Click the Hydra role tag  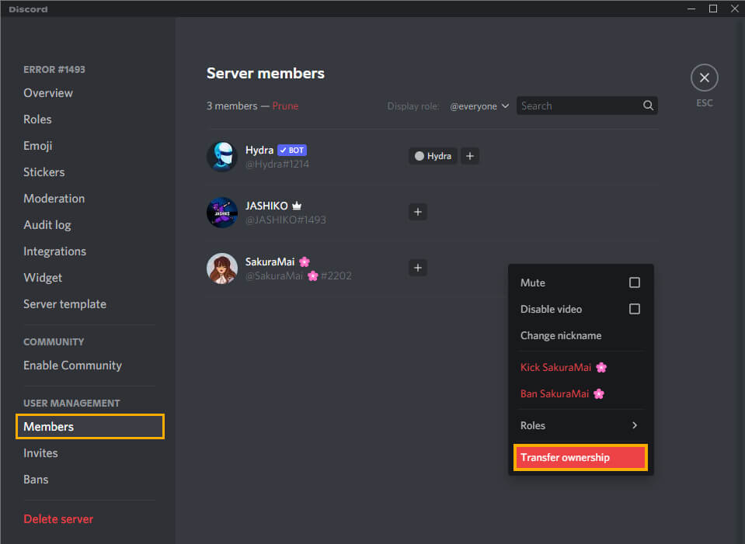[433, 156]
